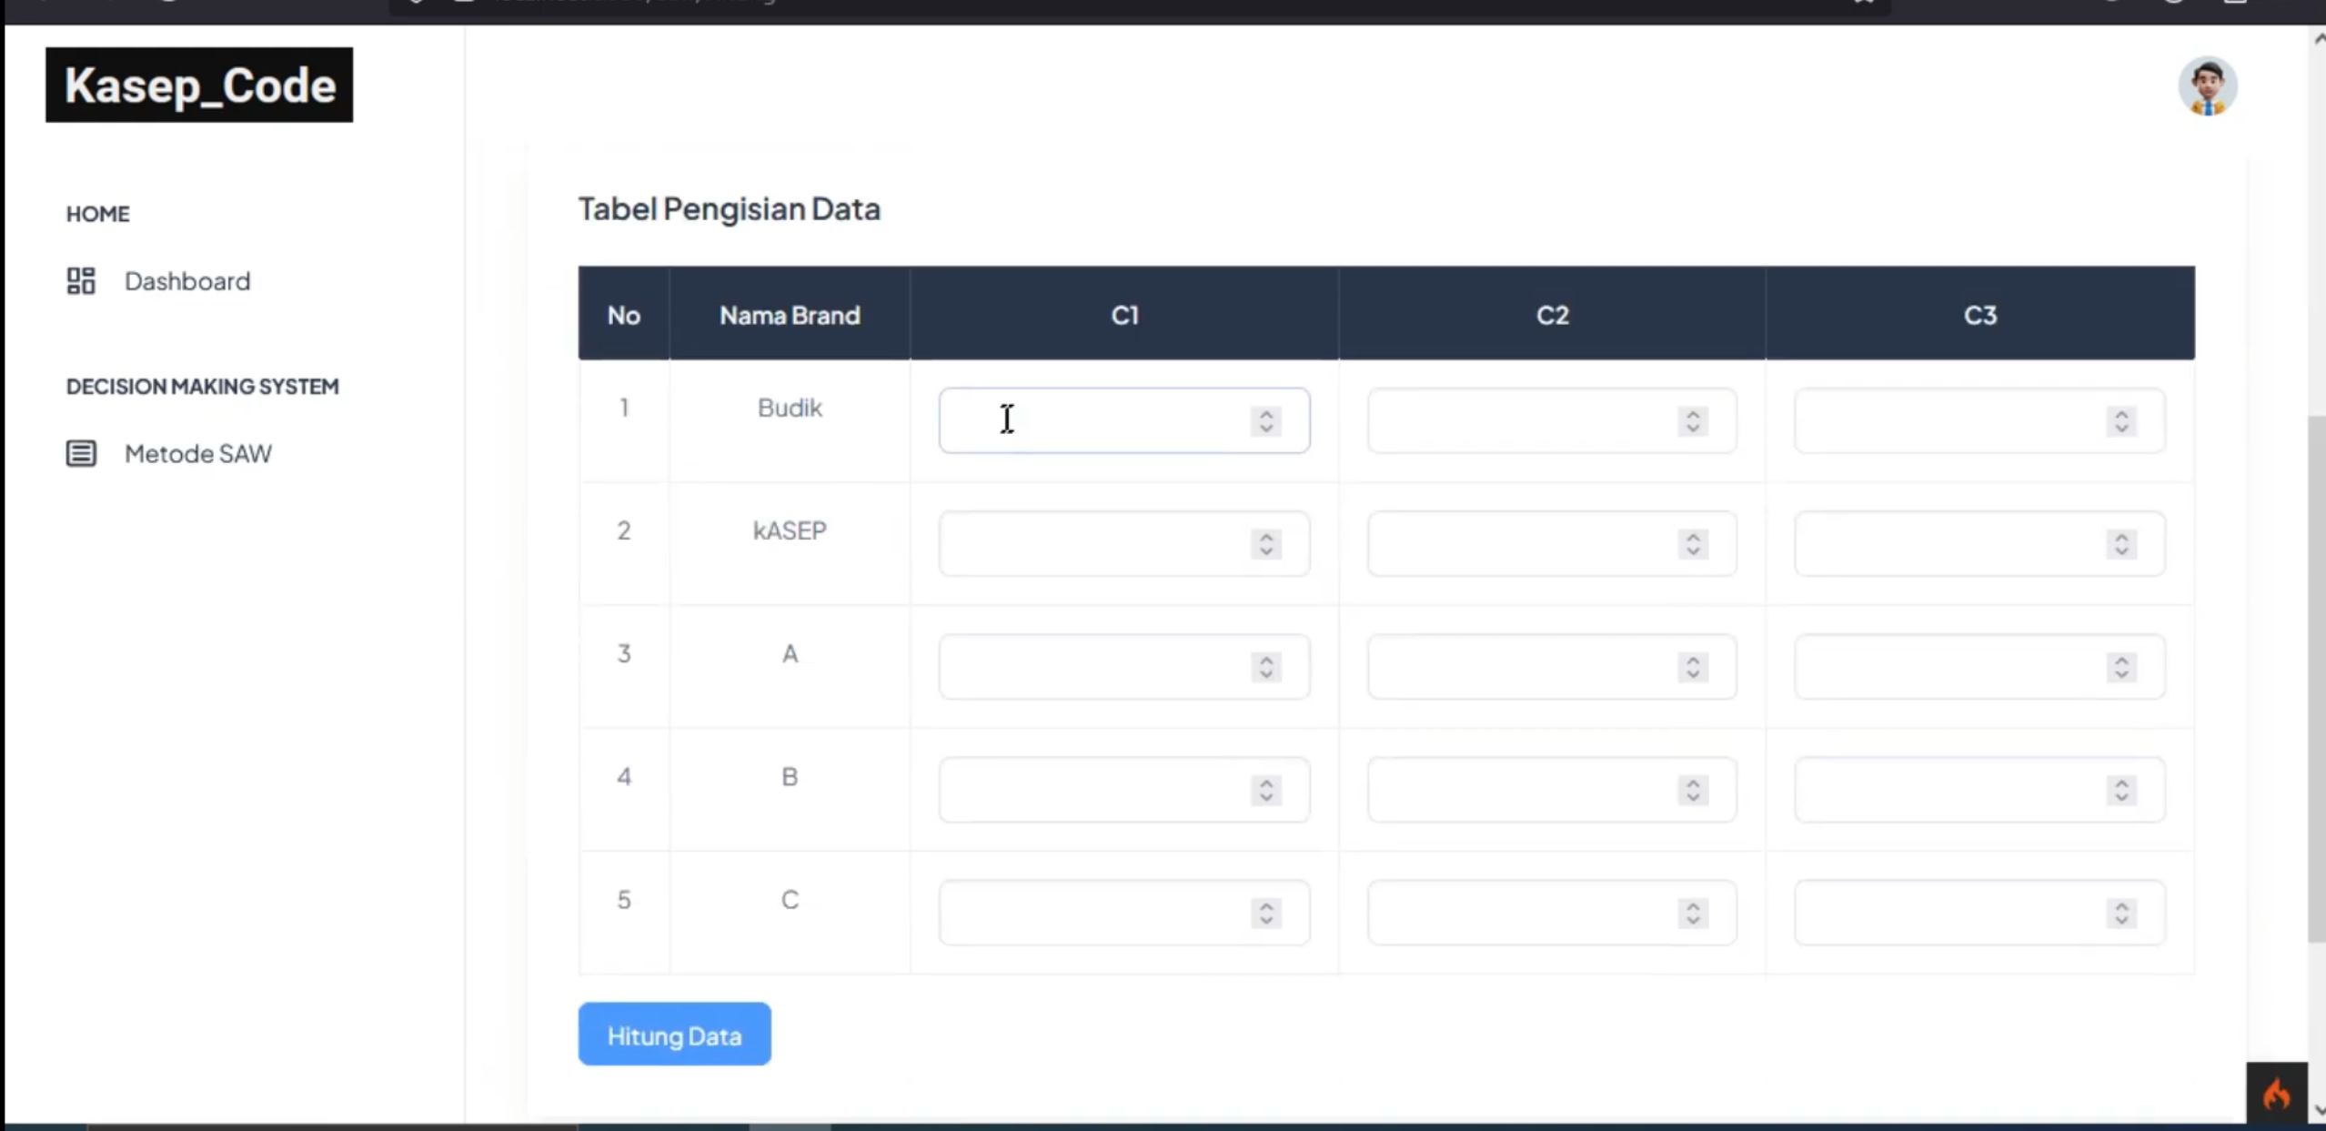Focus the C1 input for kASEP
Viewport: 2326px width, 1131px height.
coord(1124,543)
